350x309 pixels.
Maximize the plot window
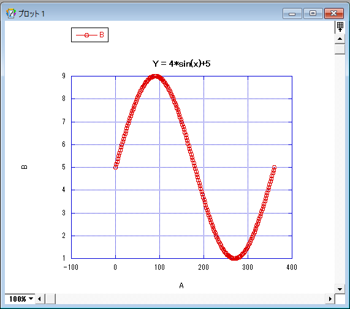tap(313, 13)
